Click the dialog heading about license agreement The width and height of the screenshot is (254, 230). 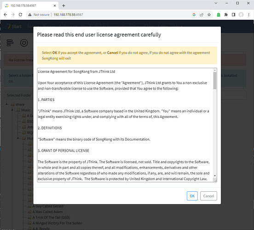pyautogui.click(x=99, y=35)
